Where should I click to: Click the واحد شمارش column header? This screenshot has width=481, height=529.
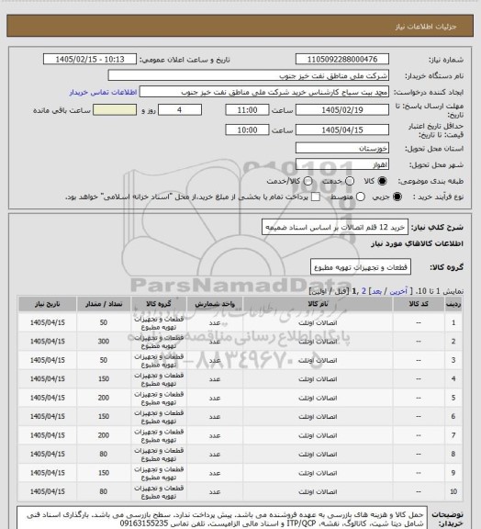(x=215, y=304)
